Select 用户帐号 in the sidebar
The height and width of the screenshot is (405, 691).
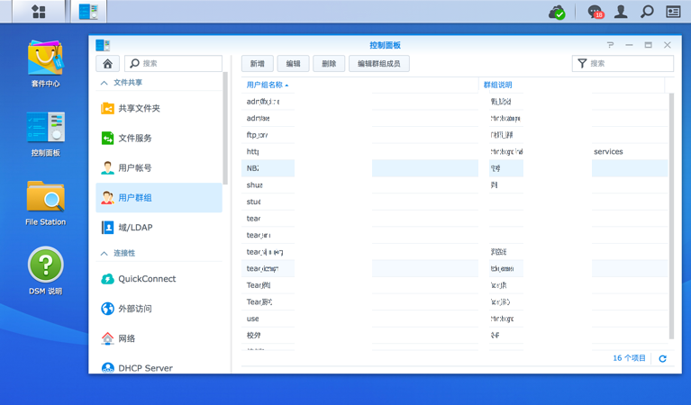pyautogui.click(x=135, y=168)
